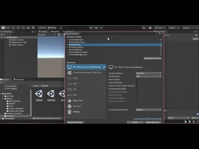The width and height of the screenshot is (199, 149).
Task: Select the Rect tool in toolbar
Action: [23, 28]
